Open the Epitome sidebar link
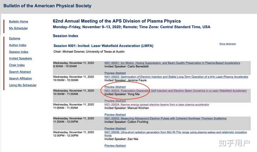The image size is (257, 152). click(15, 38)
